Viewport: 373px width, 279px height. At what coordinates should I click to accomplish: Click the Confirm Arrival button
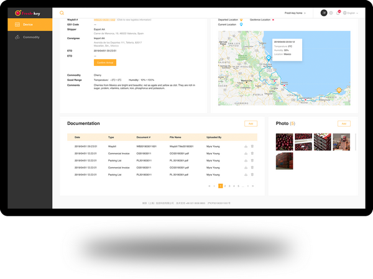tap(105, 63)
